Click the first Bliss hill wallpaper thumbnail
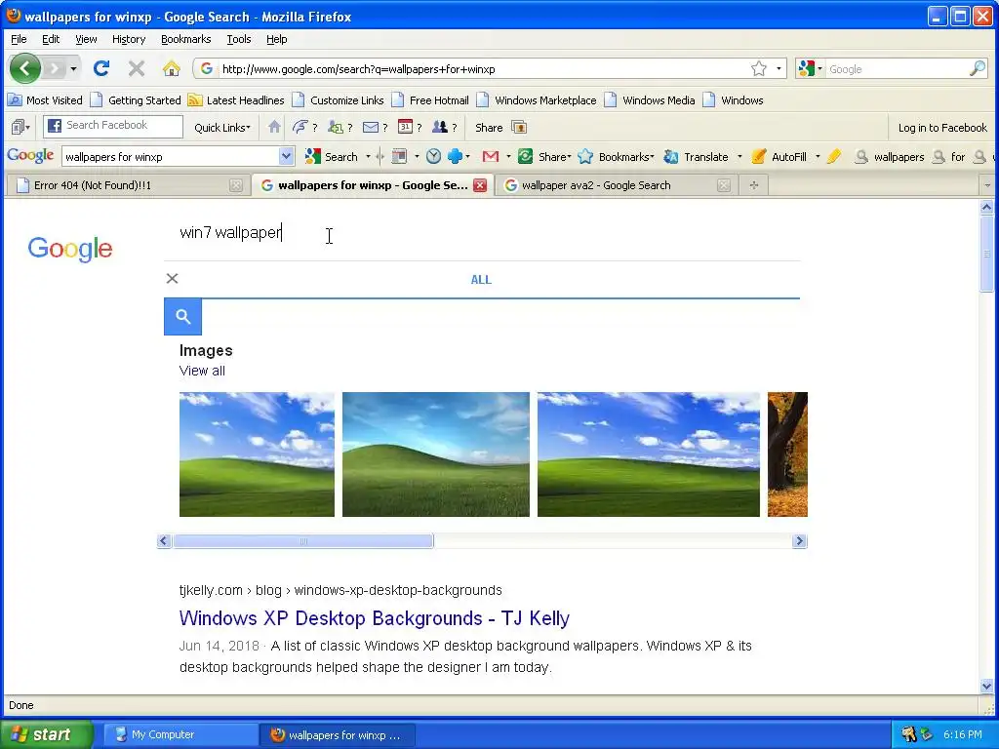Image resolution: width=999 pixels, height=749 pixels. 257,454
